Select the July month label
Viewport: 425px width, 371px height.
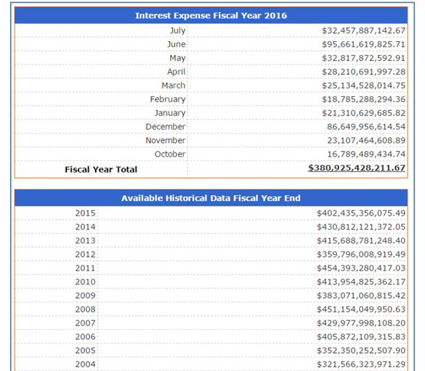point(177,31)
